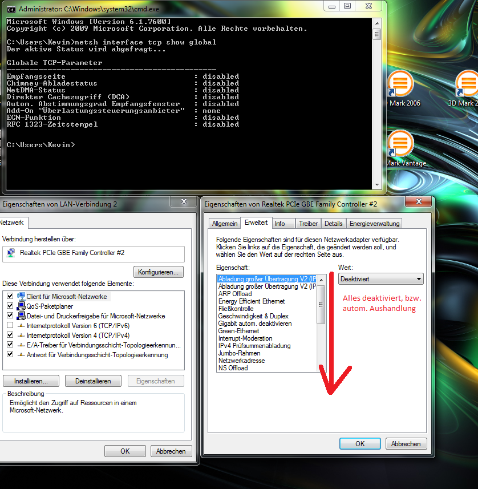
Task: Click the Konfigurieren... button
Action: click(159, 272)
